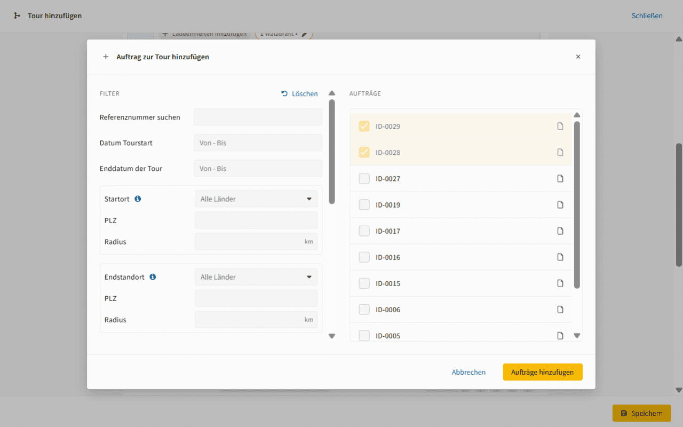Check the ID-0017 order checkbox
The height and width of the screenshot is (427, 683).
click(364, 231)
